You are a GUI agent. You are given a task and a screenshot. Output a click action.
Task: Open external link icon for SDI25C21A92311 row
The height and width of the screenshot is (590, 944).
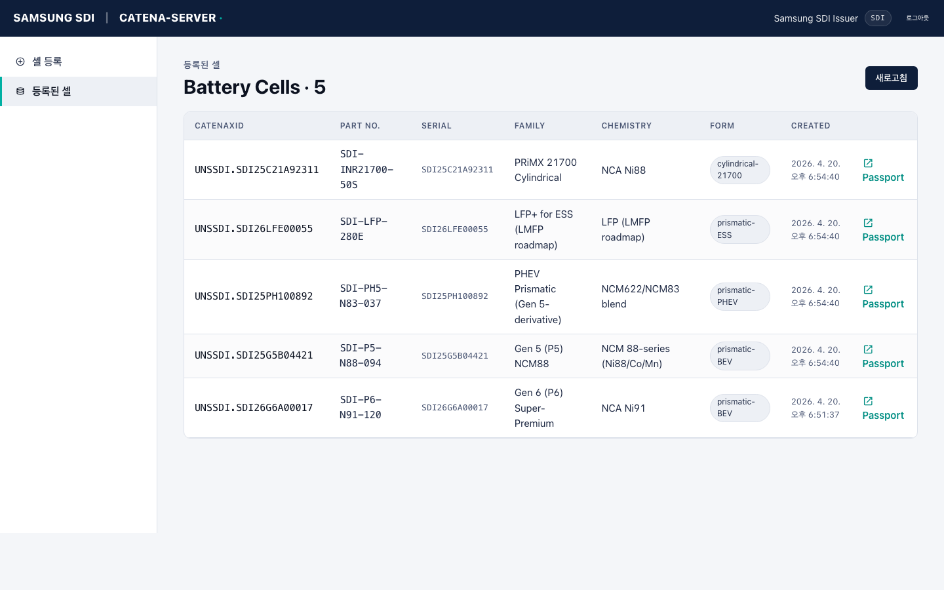click(x=868, y=163)
